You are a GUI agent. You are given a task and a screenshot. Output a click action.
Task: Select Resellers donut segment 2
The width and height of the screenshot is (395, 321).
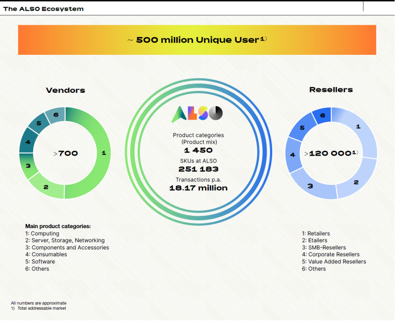[x=356, y=182]
